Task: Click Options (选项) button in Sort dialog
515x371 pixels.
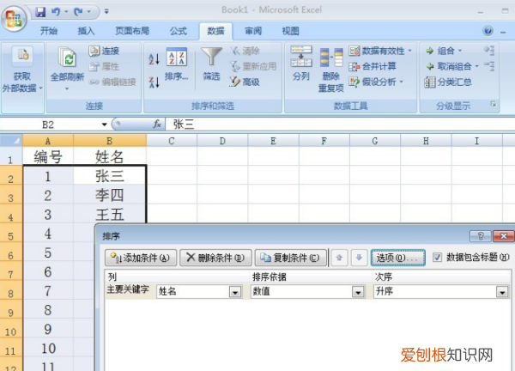Action: pos(397,258)
